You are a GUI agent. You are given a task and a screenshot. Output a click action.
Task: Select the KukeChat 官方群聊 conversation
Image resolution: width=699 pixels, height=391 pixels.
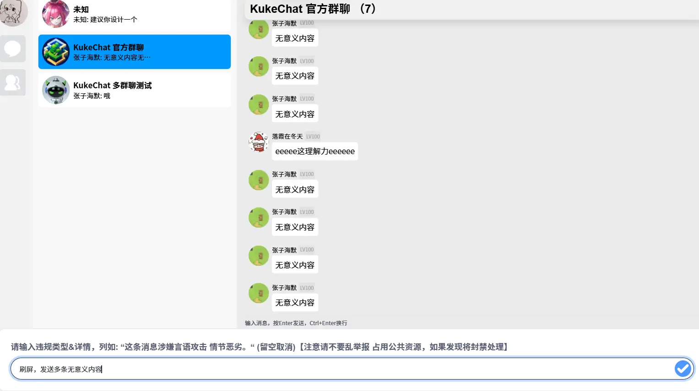(x=134, y=52)
